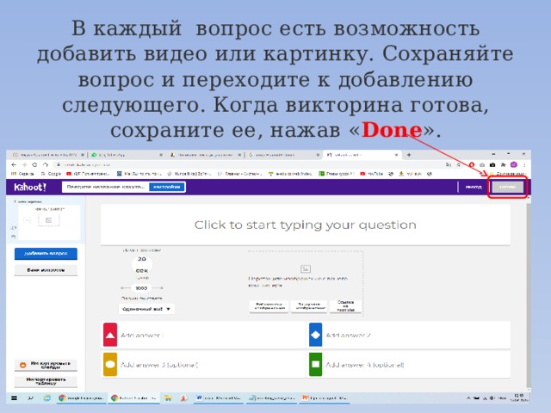Click the purple profile avatar in Chrome
551x413 pixels.
tap(514, 164)
